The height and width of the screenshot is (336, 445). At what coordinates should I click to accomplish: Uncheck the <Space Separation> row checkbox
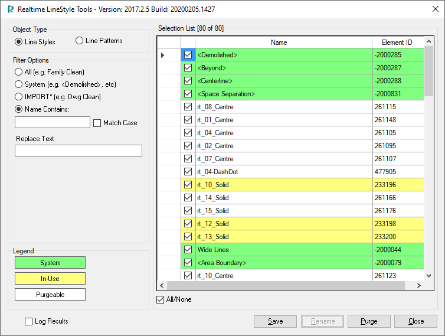coord(188,93)
